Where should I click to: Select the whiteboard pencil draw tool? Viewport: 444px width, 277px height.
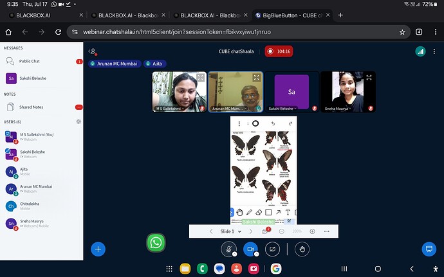tap(249, 212)
